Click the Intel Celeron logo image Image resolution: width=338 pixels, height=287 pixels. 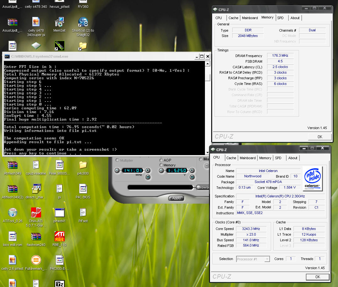pyautogui.click(x=312, y=179)
